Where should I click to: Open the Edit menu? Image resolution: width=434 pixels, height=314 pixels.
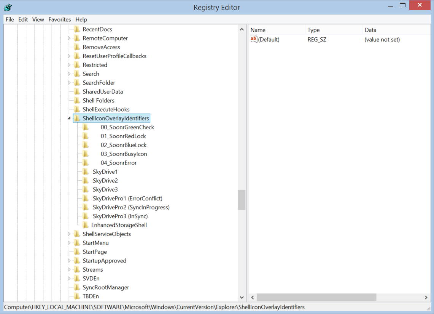coord(23,19)
